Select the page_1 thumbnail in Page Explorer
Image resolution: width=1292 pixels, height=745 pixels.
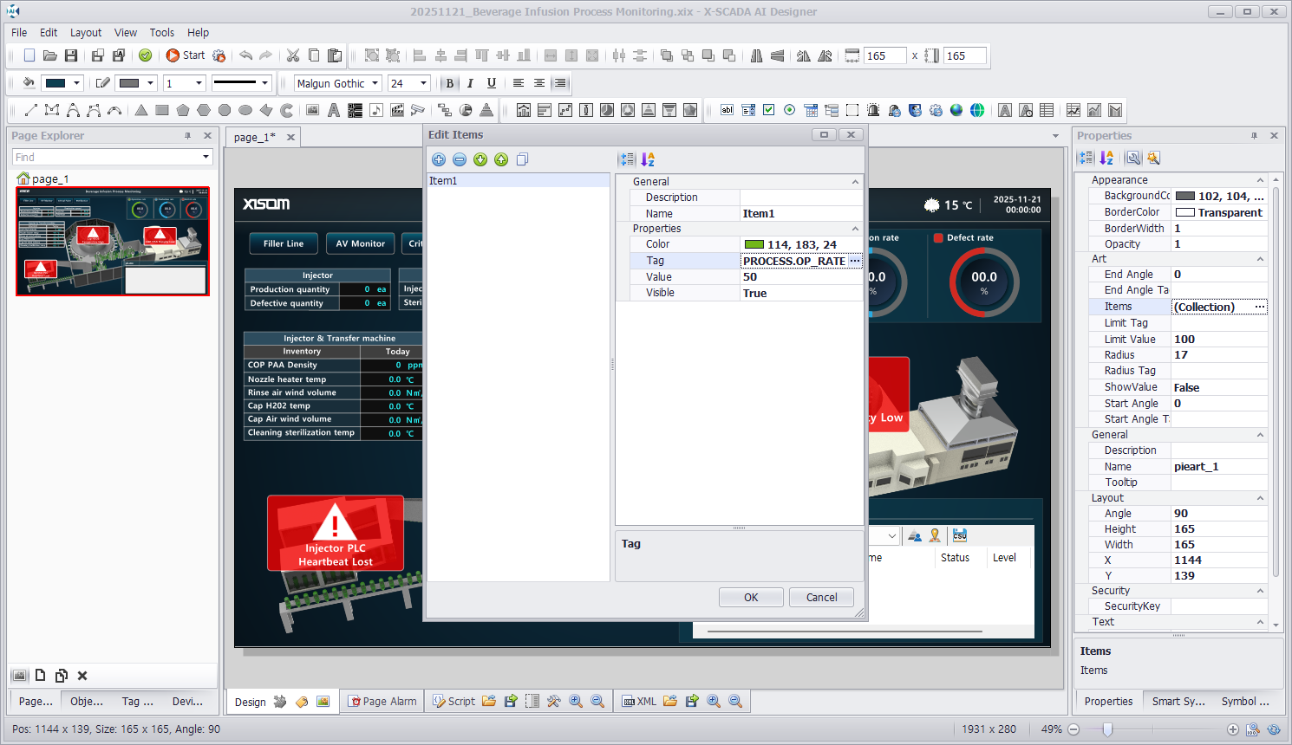coord(113,242)
